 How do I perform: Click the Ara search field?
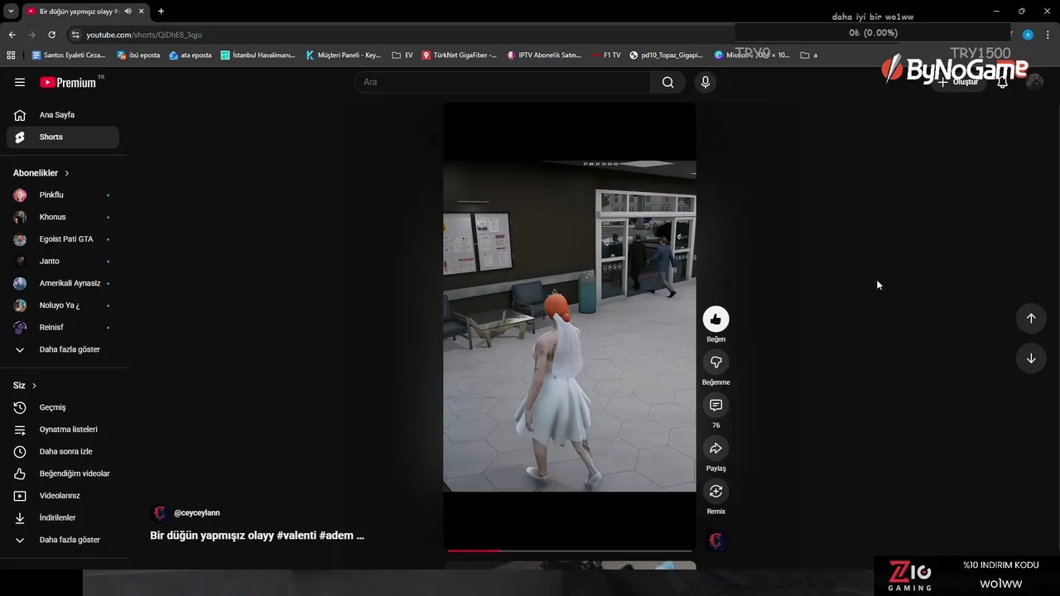pyautogui.click(x=503, y=82)
